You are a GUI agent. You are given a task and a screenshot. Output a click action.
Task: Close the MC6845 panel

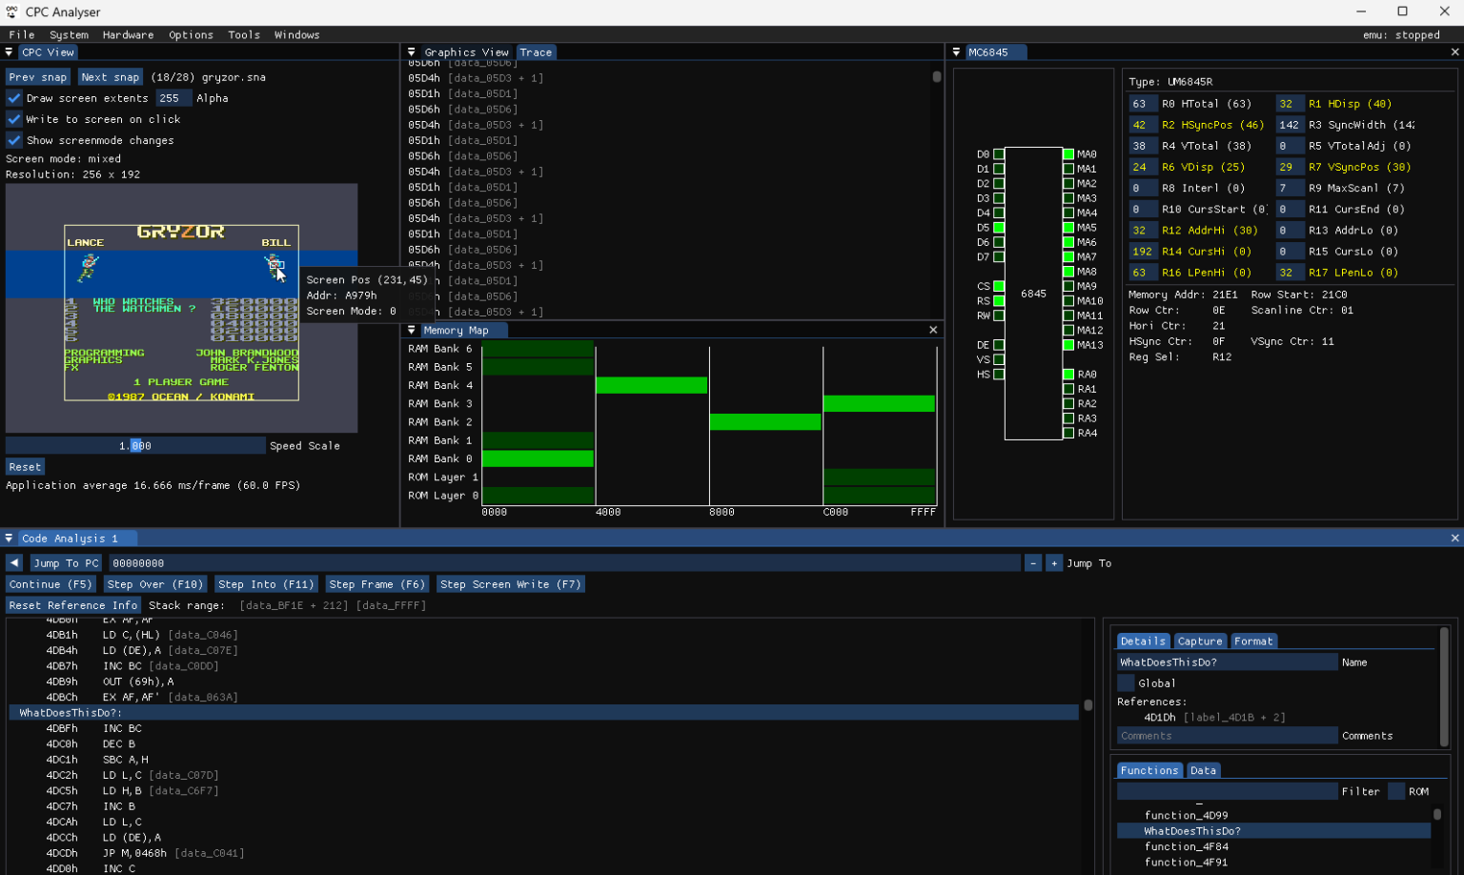[1455, 52]
